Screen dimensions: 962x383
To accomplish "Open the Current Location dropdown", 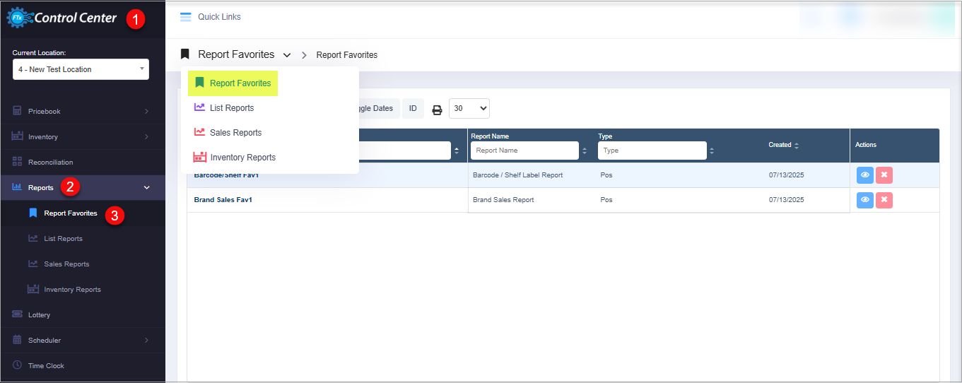I will click(81, 69).
